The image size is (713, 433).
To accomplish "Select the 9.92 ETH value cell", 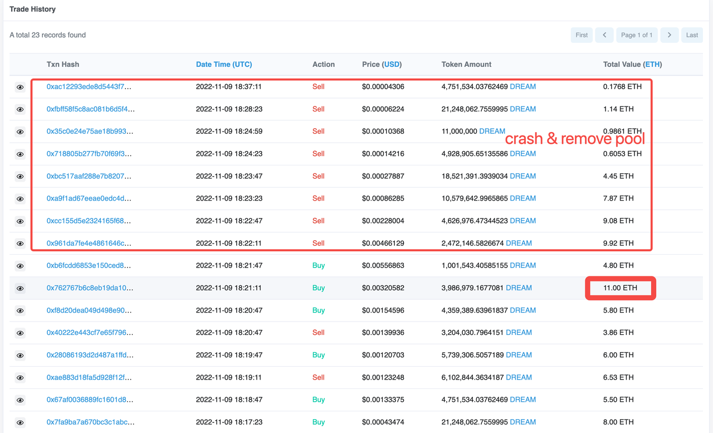I will click(618, 243).
